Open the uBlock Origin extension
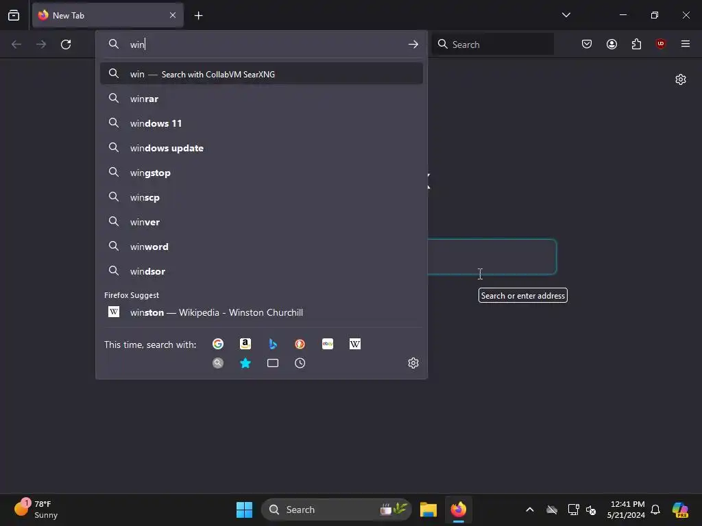This screenshot has width=702, height=526. pos(661,45)
